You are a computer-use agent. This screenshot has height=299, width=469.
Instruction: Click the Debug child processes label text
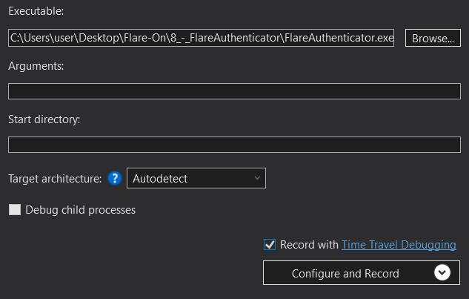click(80, 210)
